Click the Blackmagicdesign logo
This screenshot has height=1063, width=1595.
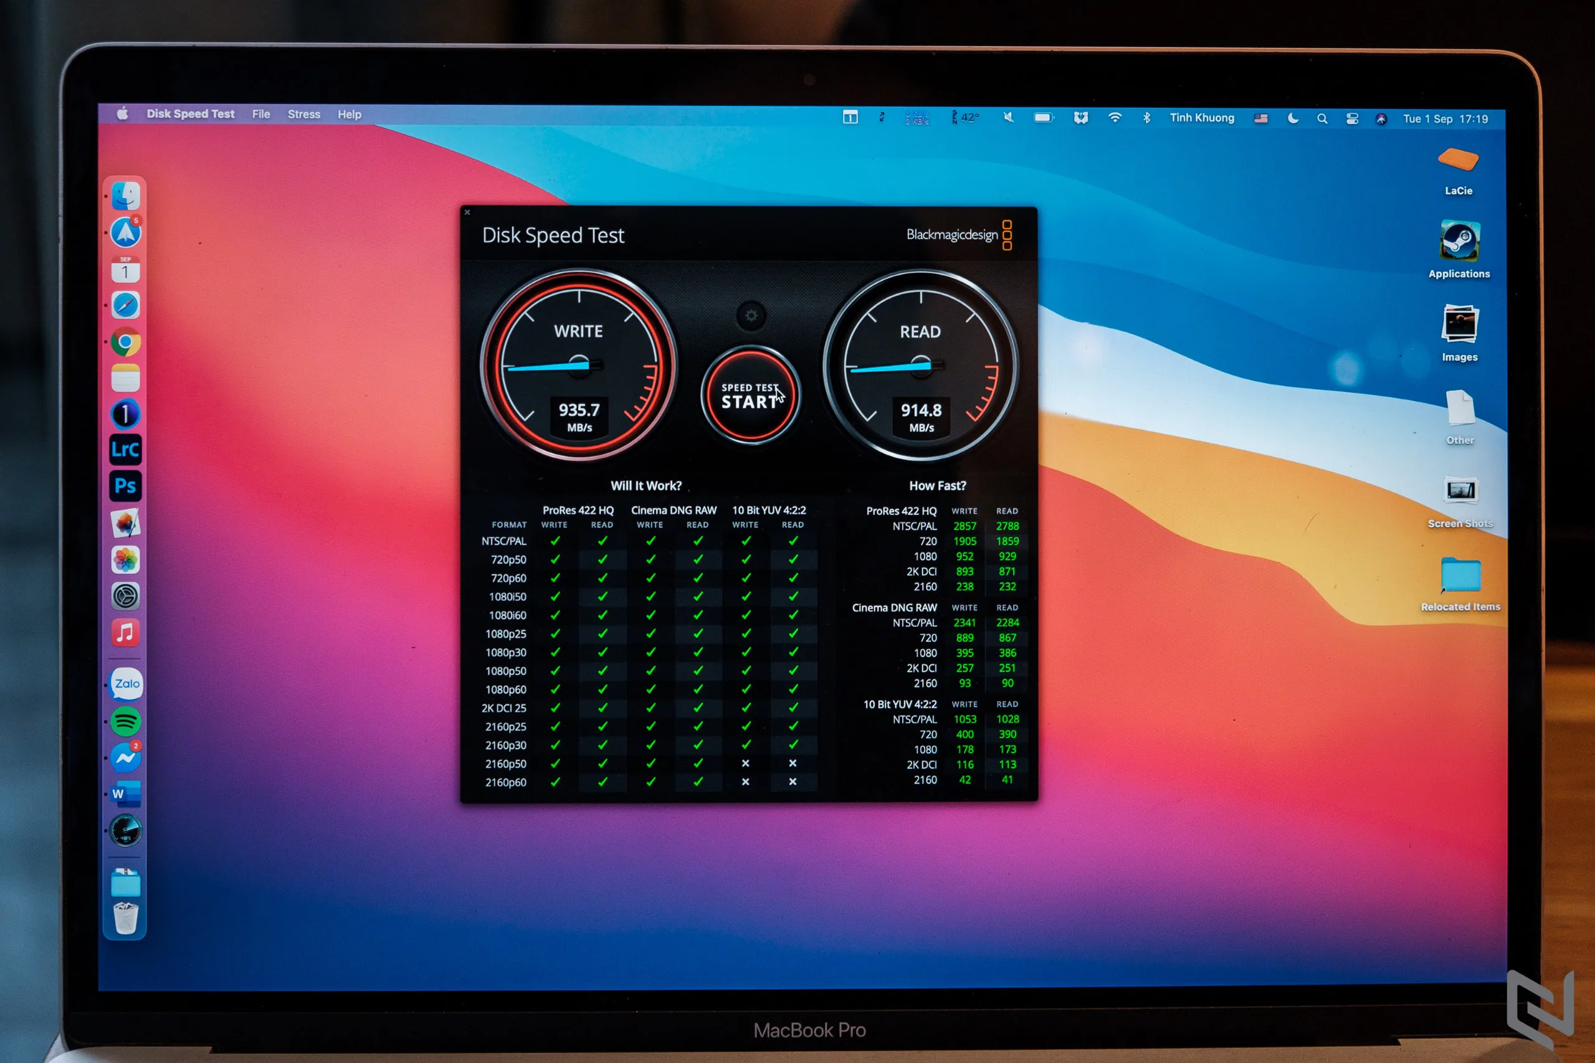pos(959,235)
